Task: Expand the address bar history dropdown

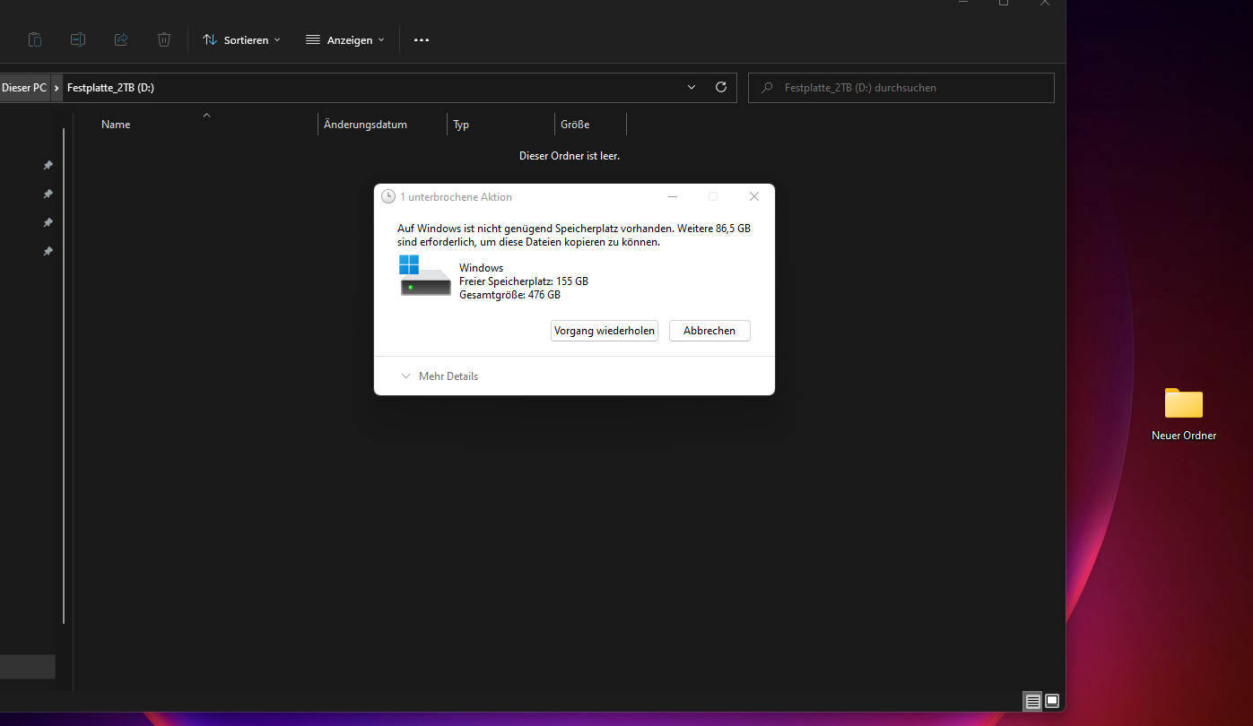Action: coord(692,88)
